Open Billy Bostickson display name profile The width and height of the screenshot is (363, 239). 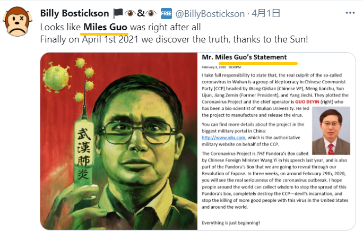tap(74, 13)
